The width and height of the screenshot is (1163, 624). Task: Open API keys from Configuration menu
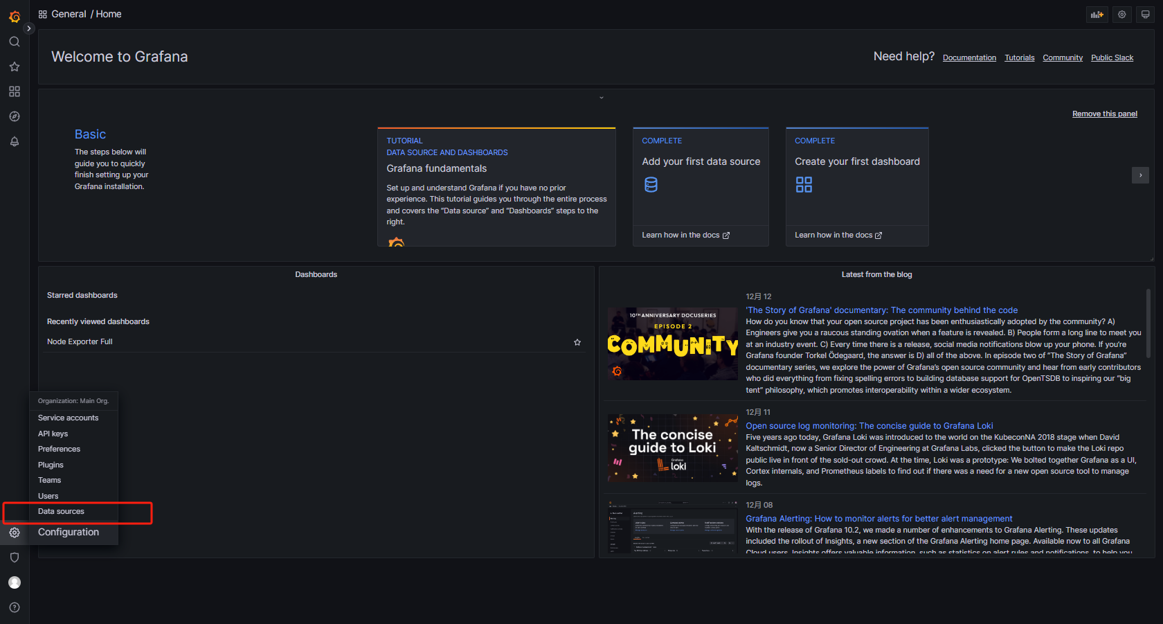(x=53, y=434)
